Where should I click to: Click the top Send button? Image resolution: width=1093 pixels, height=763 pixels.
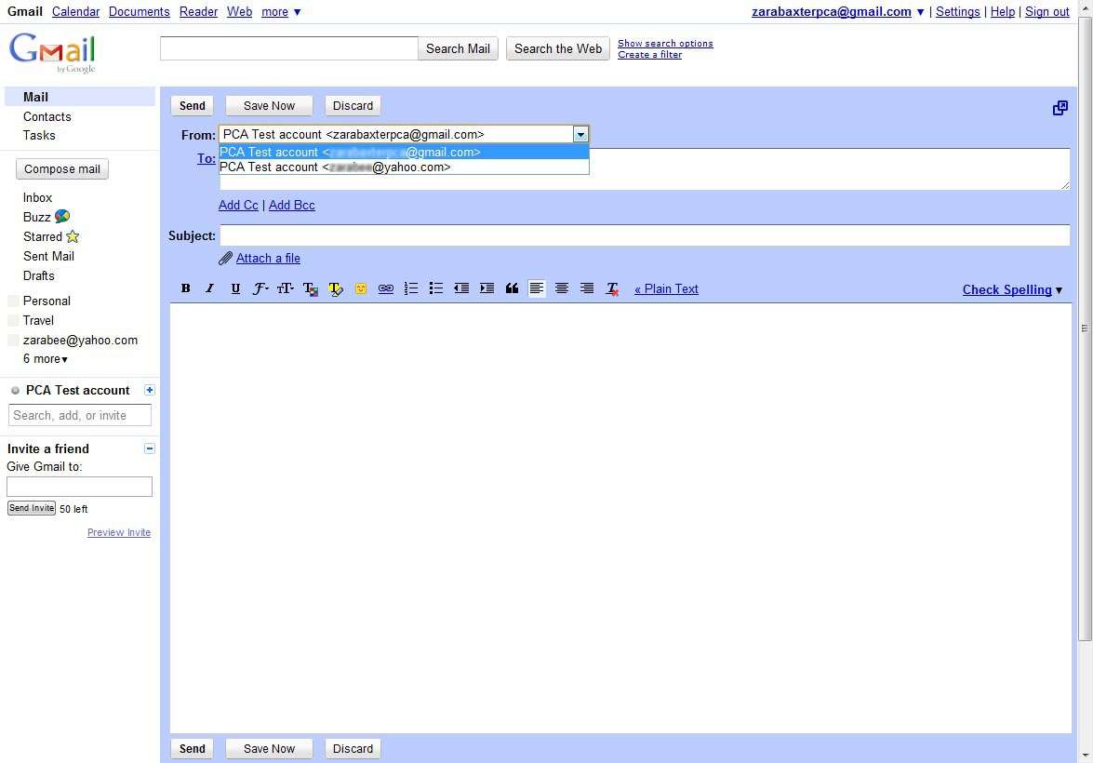click(x=193, y=105)
